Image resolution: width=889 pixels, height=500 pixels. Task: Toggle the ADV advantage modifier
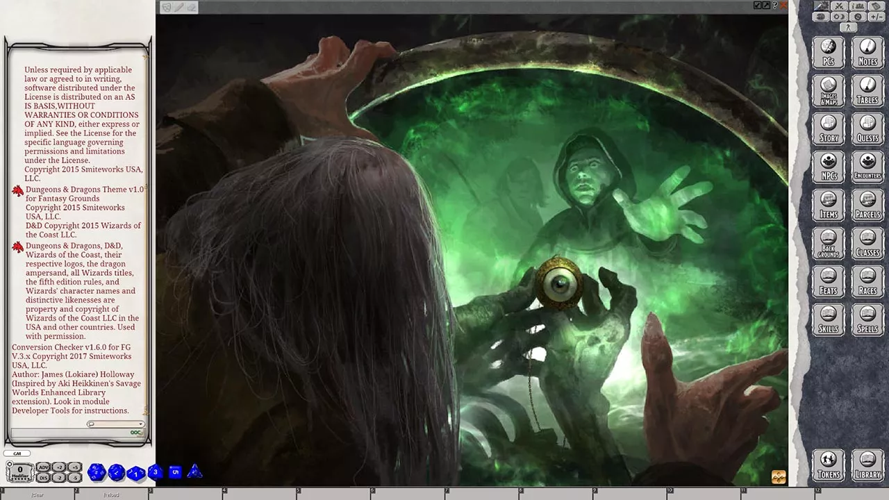pos(43,467)
